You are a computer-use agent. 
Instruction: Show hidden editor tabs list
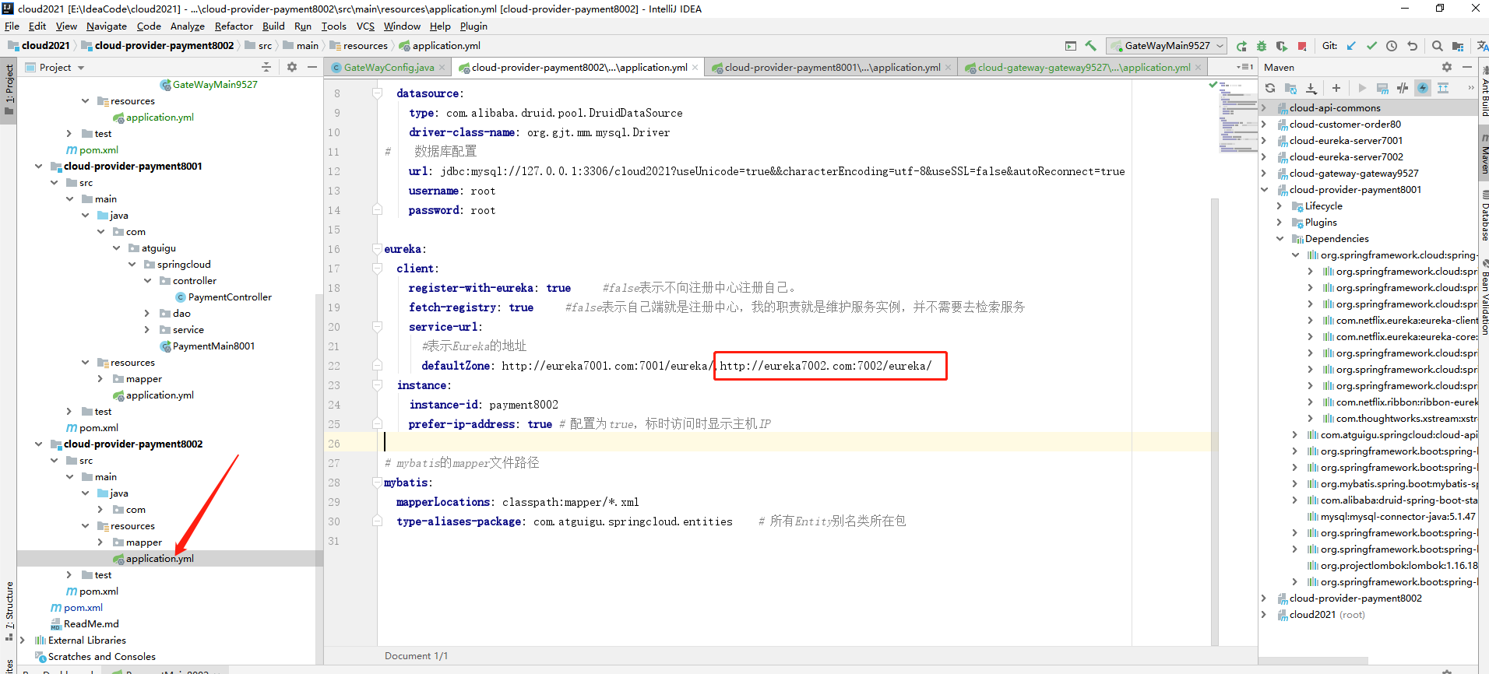pos(1244,67)
